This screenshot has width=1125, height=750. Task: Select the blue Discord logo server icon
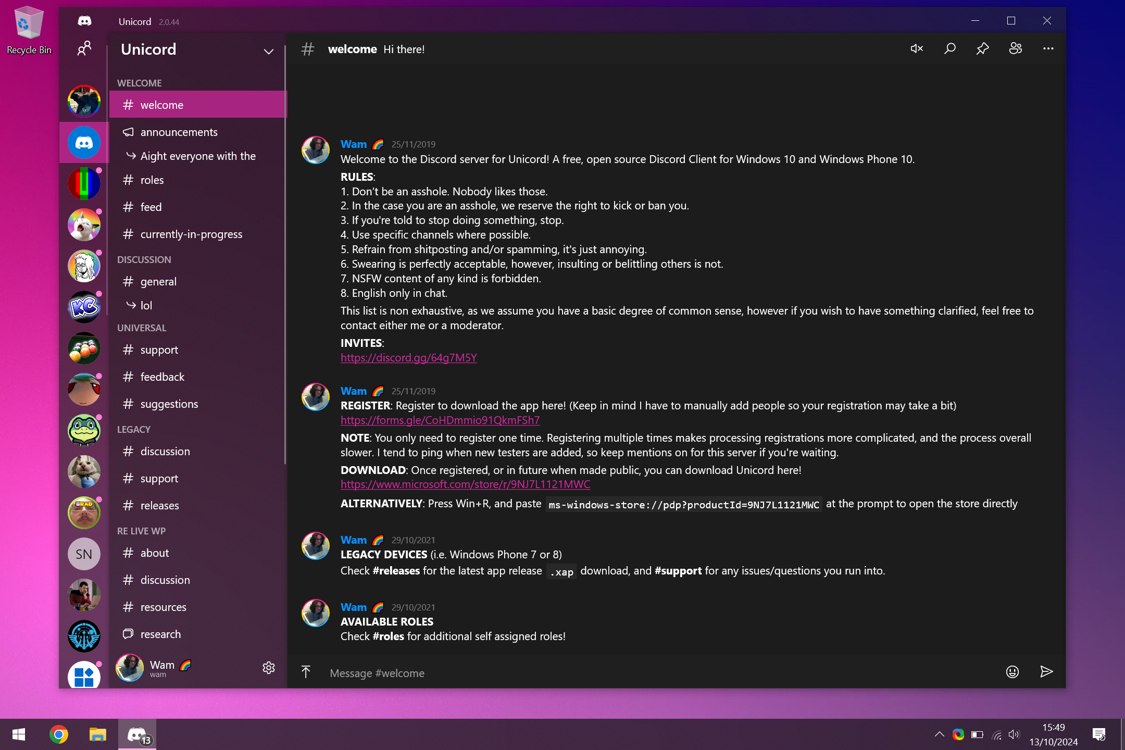(x=84, y=142)
